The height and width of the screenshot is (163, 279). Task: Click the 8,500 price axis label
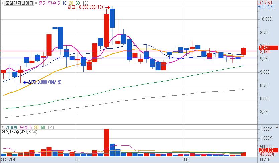[x=265, y=98]
